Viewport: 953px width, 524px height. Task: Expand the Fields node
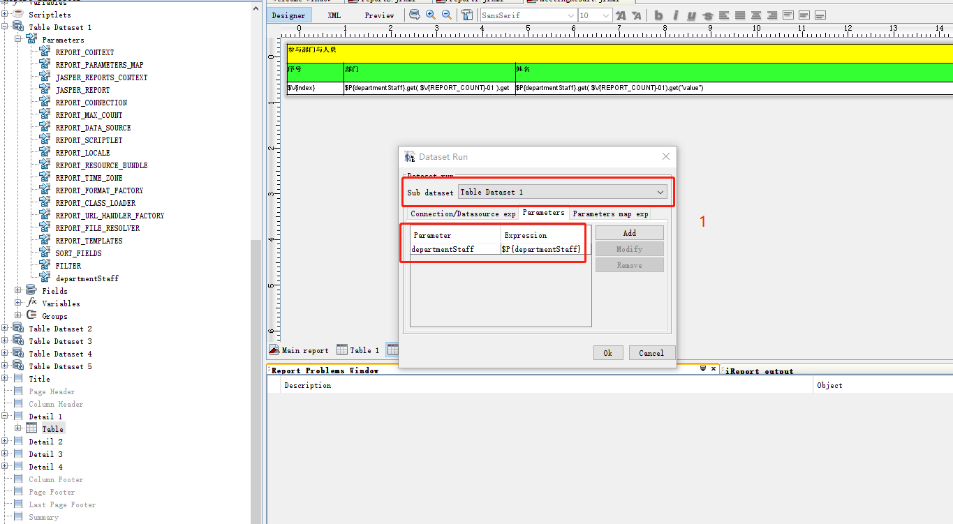[x=18, y=291]
